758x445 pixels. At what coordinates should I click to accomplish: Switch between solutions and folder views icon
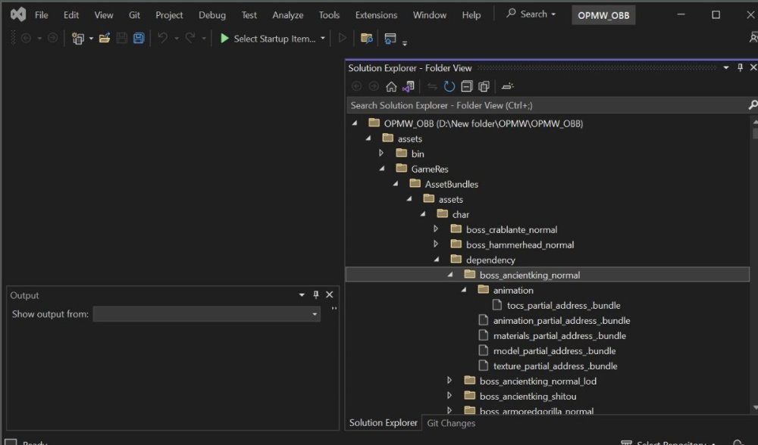pyautogui.click(x=409, y=86)
